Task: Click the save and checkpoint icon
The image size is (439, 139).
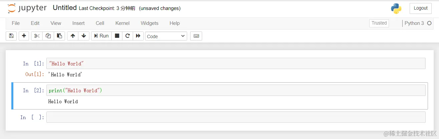Action: tap(11, 36)
